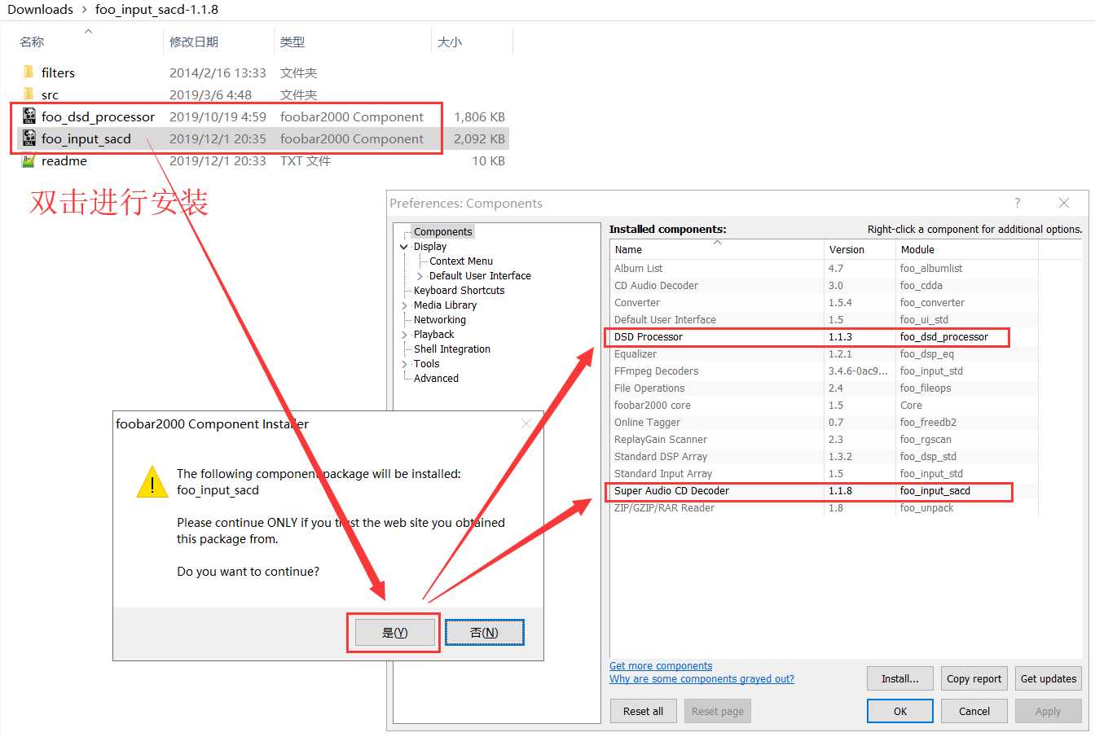
Task: Select Advanced preferences page
Action: [436, 379]
